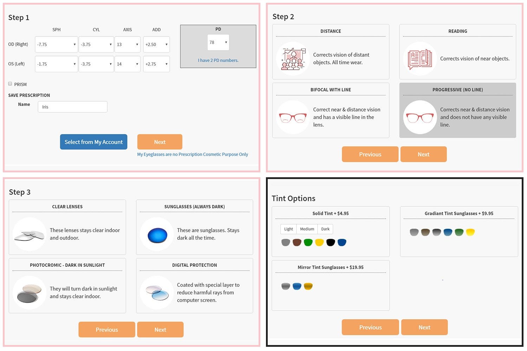527x351 pixels.
Task: Choose the blue Sunglasses always dark lens icon
Action: point(157,234)
